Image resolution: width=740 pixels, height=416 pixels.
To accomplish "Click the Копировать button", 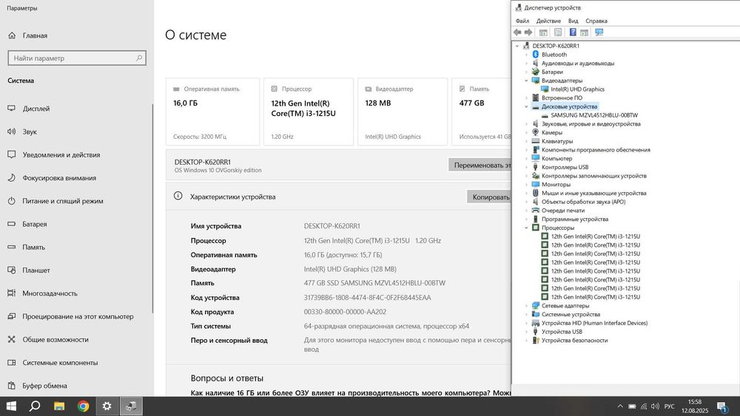I will tap(489, 197).
